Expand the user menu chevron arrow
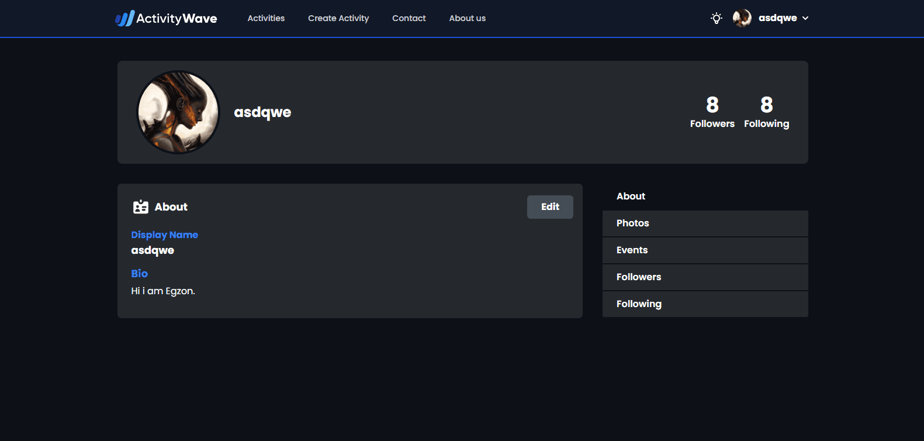Viewport: 924px width, 441px height. [x=805, y=18]
